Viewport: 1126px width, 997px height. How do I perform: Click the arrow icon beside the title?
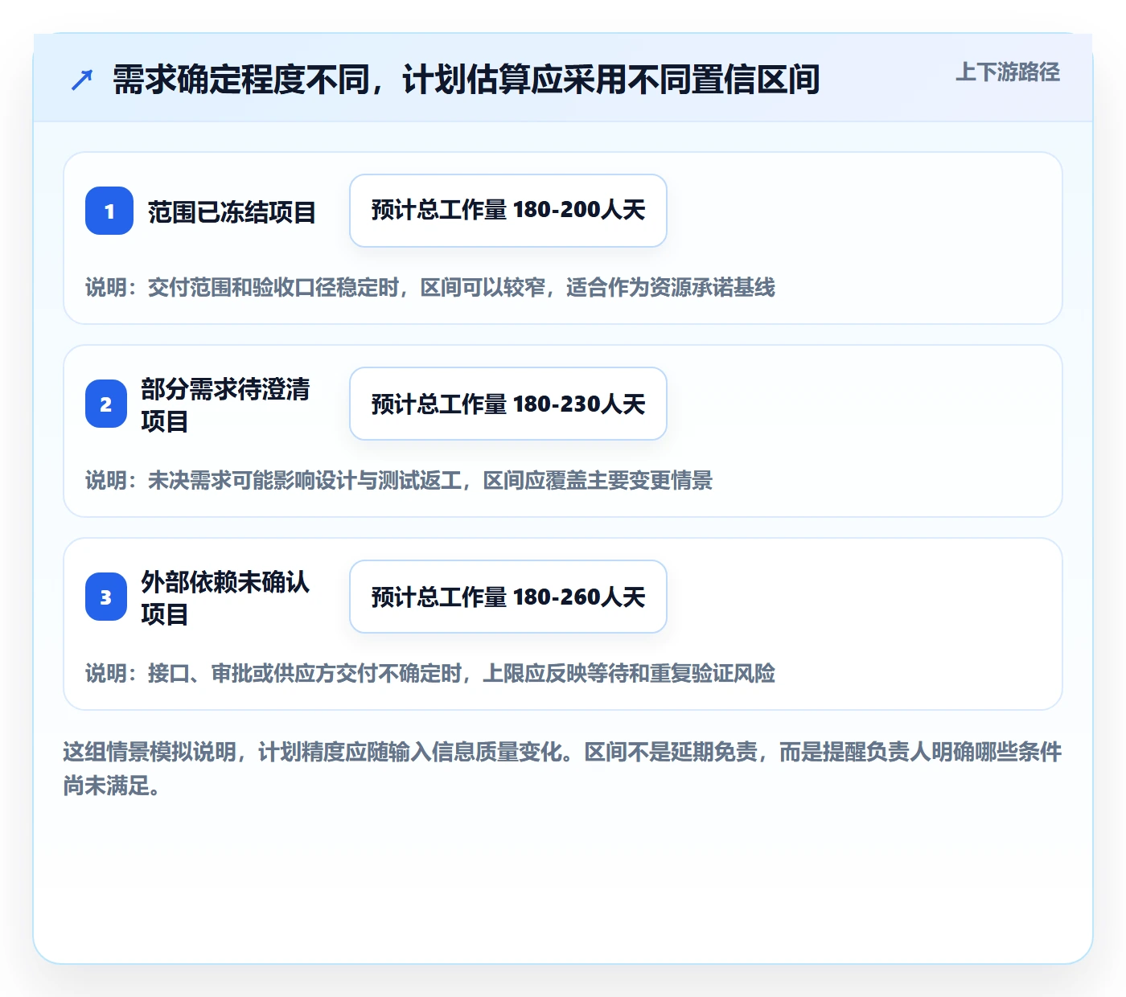click(x=82, y=80)
